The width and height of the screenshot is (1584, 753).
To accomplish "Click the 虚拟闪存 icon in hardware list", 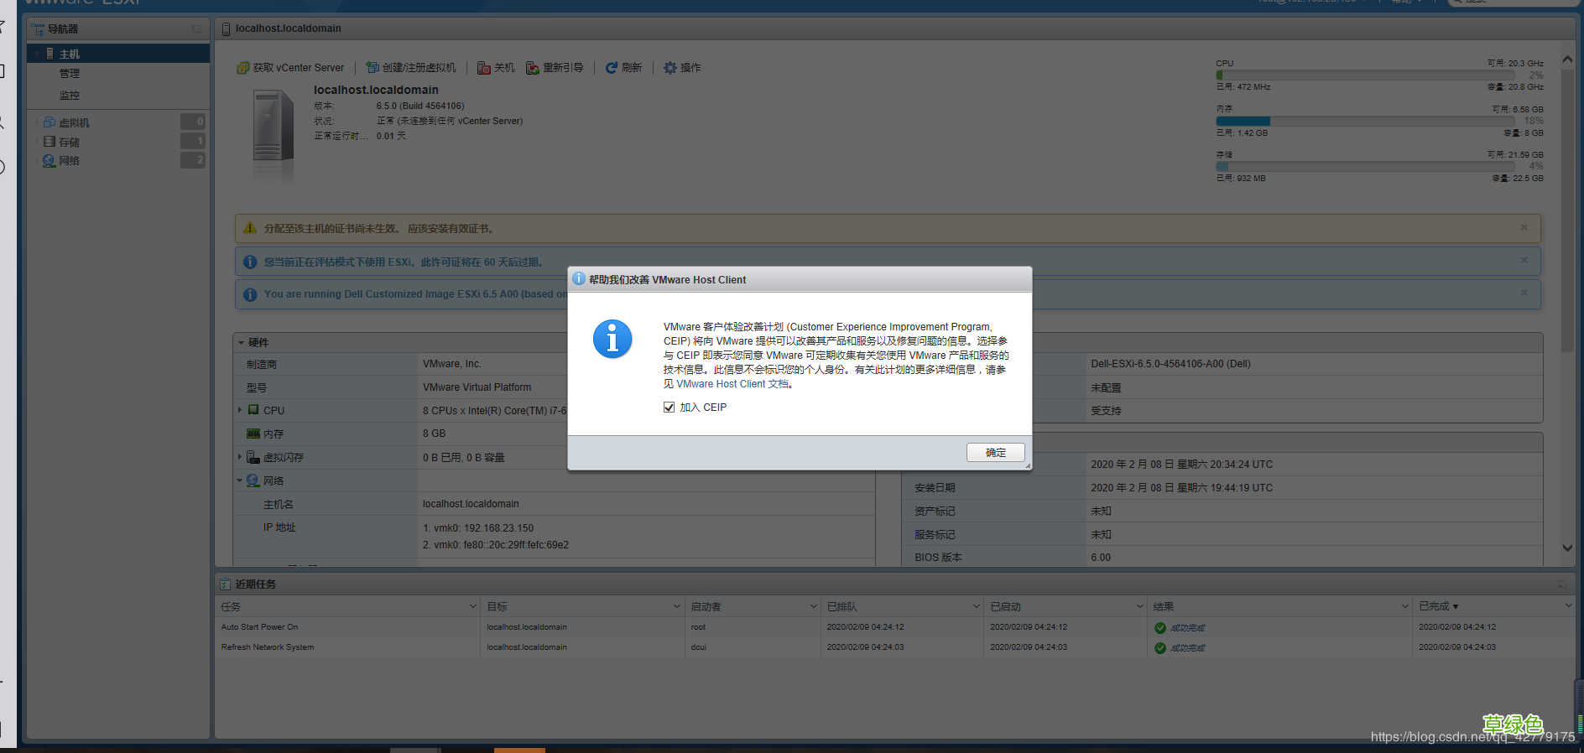I will [x=253, y=457].
